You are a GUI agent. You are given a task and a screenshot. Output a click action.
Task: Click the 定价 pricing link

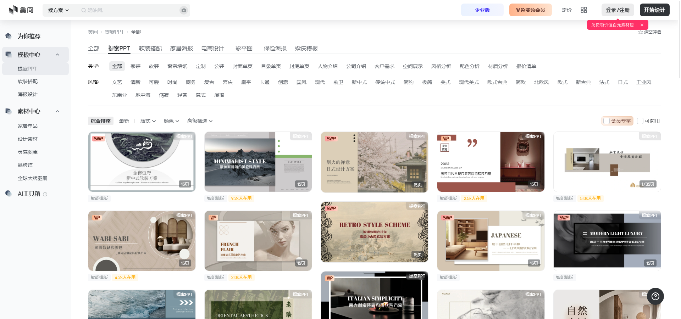pyautogui.click(x=567, y=10)
